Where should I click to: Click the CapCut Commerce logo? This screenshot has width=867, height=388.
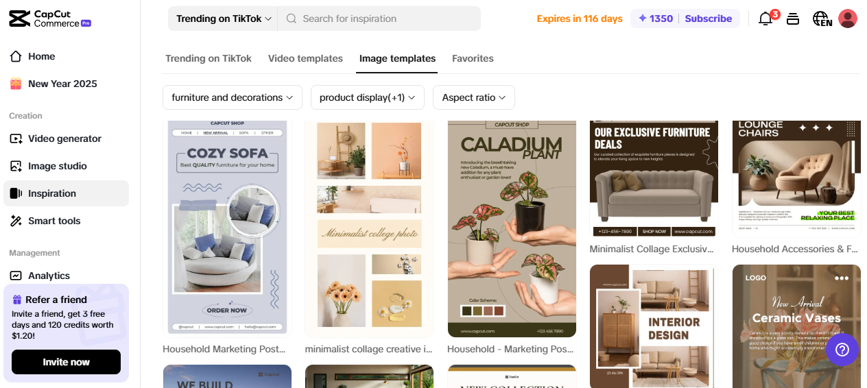50,19
